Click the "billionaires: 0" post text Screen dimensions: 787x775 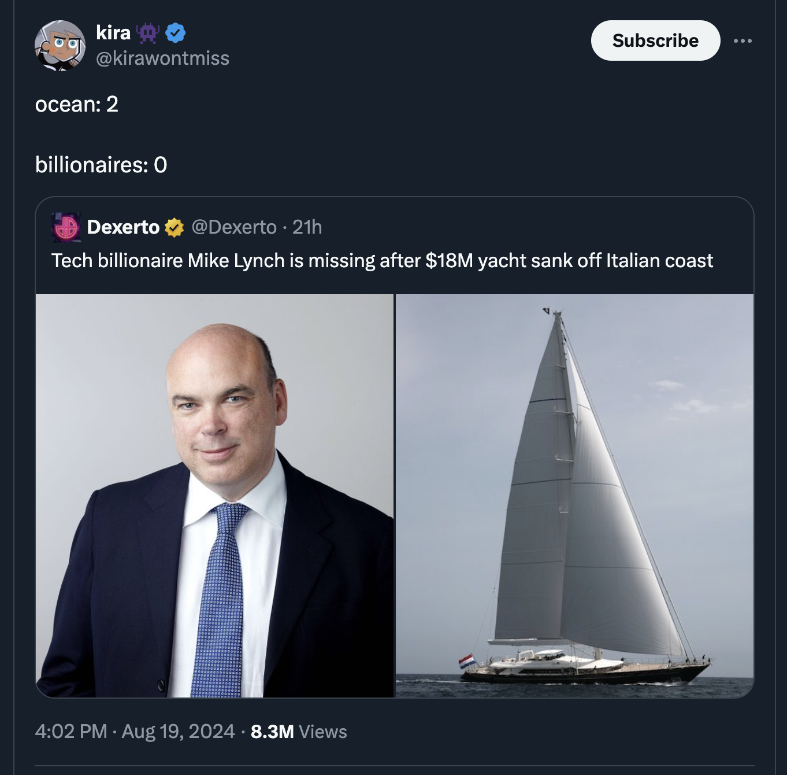pyautogui.click(x=101, y=165)
